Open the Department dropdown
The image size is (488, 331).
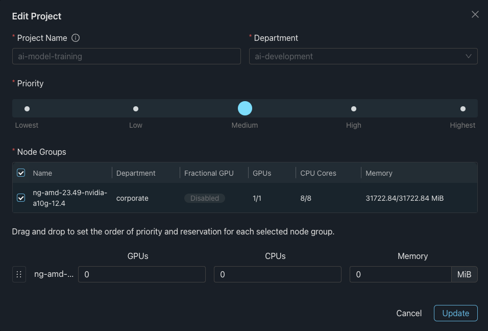(x=357, y=56)
